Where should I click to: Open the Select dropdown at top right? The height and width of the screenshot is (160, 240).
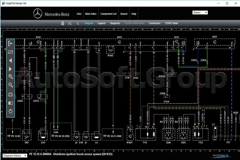click(200, 12)
